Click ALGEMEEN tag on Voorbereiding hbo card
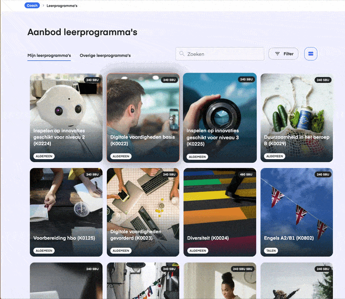This screenshot has width=345, height=299. click(x=44, y=251)
